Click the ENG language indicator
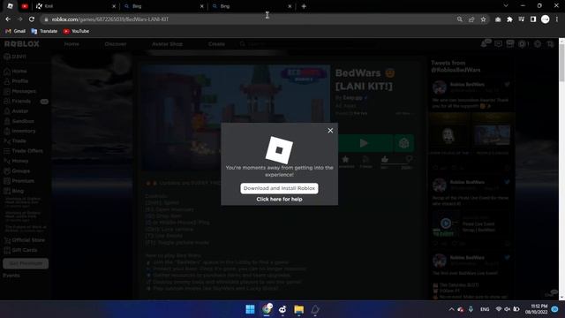Viewport: 565px width, 318px height. tap(485, 309)
